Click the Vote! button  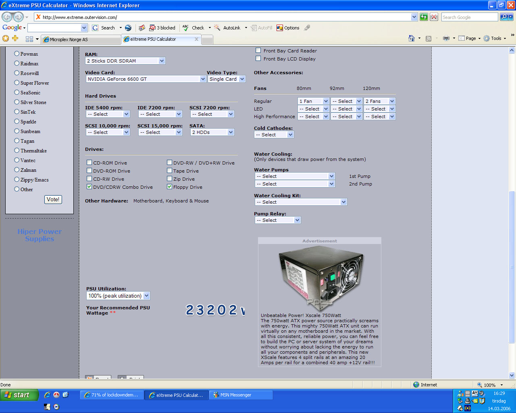pyautogui.click(x=53, y=200)
